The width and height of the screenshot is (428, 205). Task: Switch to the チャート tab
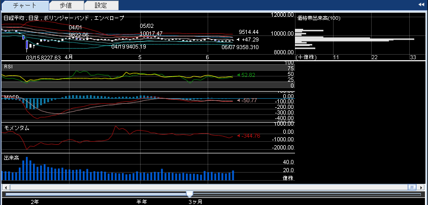[x=24, y=6]
